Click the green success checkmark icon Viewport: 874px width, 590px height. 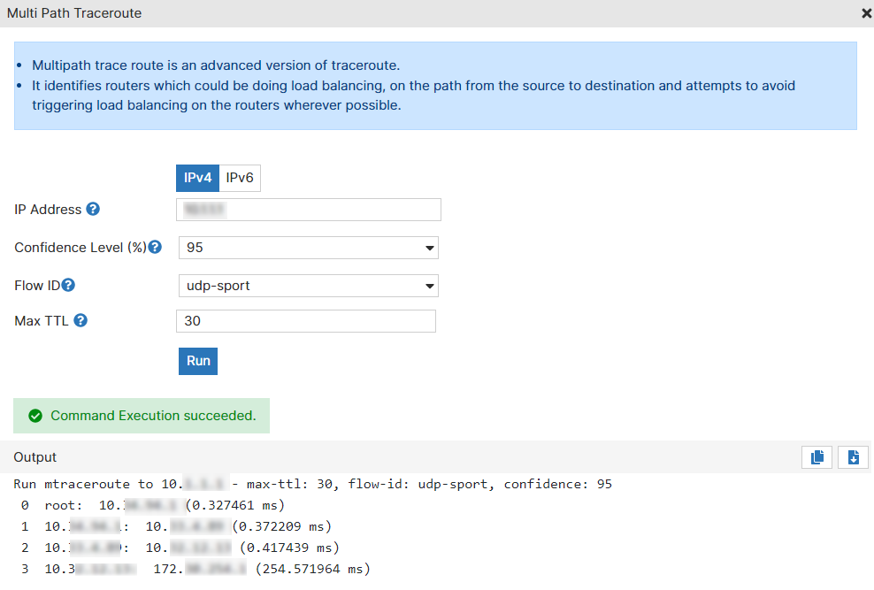(35, 416)
